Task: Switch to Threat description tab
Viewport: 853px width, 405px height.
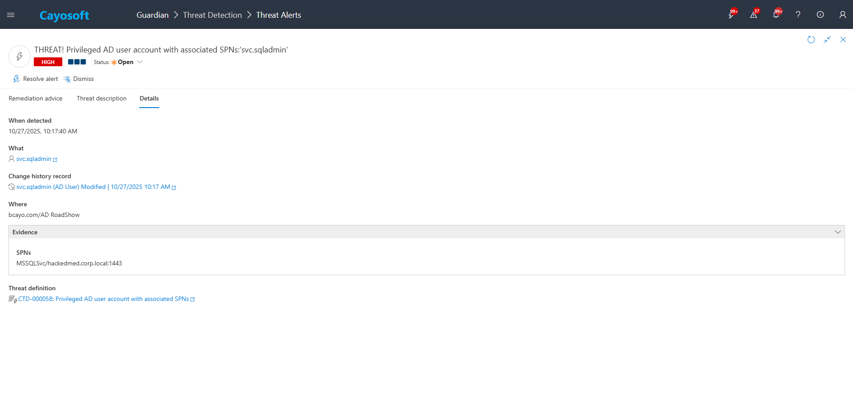Action: click(x=101, y=98)
